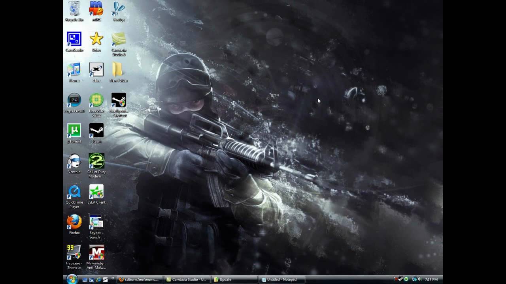Switch to the Untitled - Notepad window

281,279
